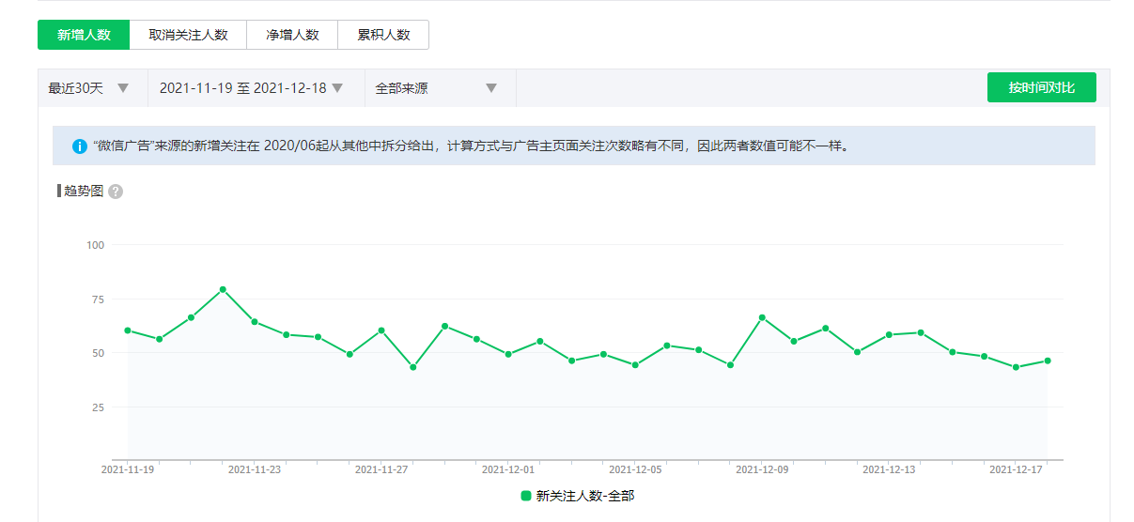This screenshot has width=1134, height=522.
Task: Click the data point at 2021-12-01
Action: (x=508, y=354)
